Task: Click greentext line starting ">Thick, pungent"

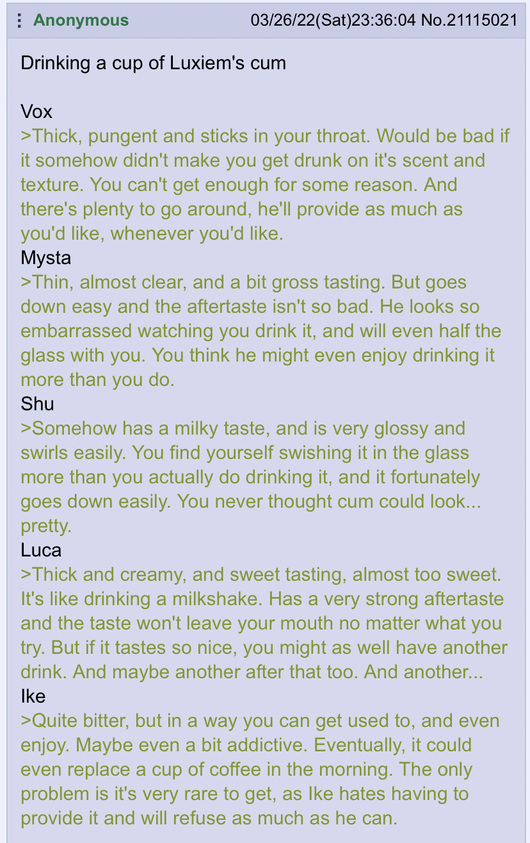Action: pos(266,136)
